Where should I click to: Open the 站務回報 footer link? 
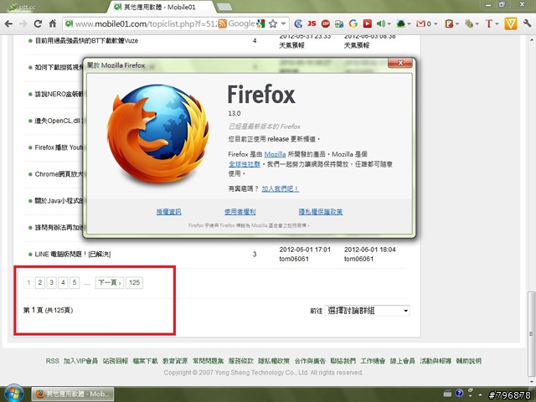click(x=116, y=361)
